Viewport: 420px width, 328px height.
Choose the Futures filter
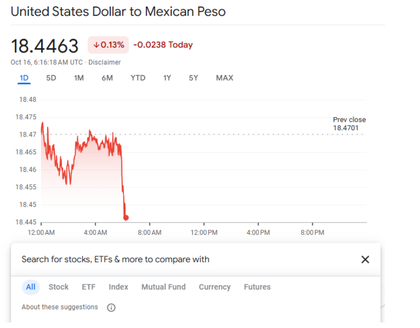click(257, 287)
